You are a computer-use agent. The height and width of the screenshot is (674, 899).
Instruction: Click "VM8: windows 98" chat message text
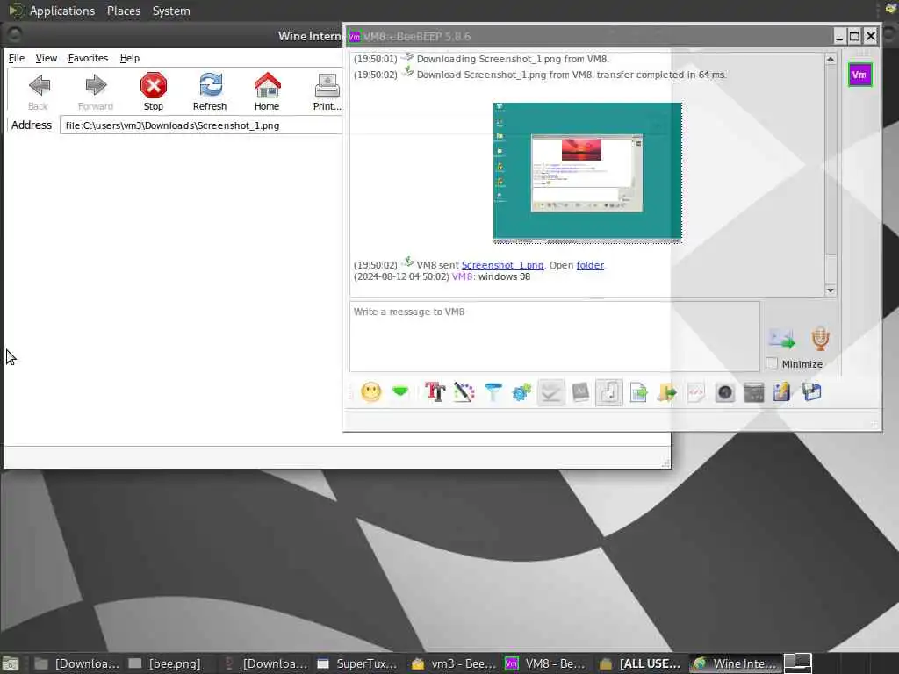(491, 276)
